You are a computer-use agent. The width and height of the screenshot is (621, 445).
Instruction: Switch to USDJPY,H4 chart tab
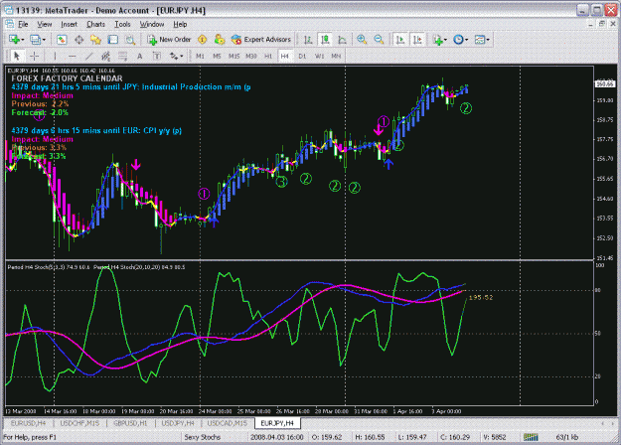(178, 423)
